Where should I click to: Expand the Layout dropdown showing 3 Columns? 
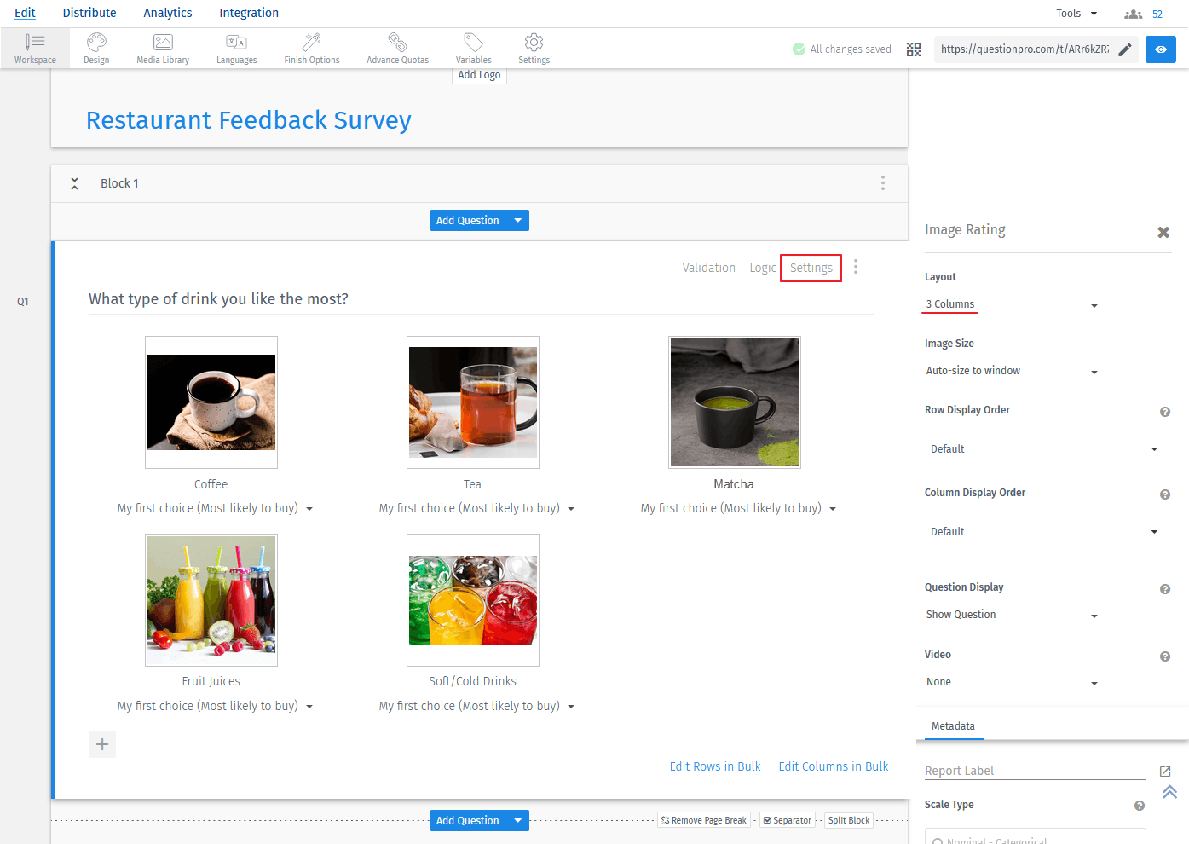click(x=1094, y=304)
